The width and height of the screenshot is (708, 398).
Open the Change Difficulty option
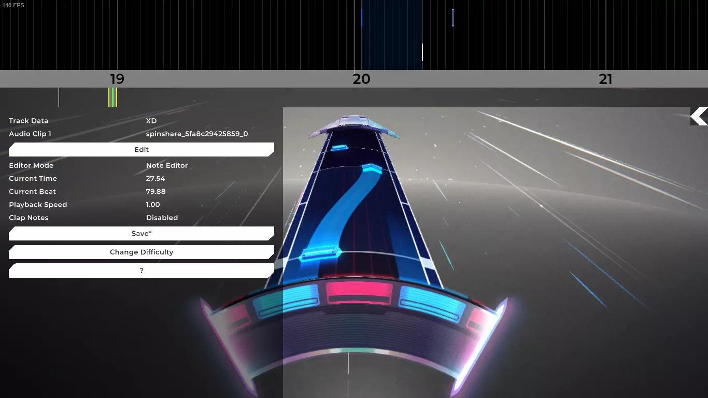141,252
